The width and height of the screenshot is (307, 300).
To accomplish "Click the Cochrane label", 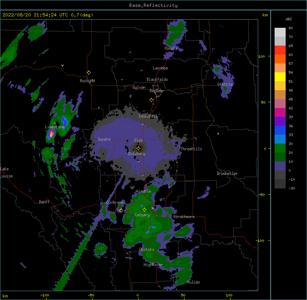I will 115,202.
